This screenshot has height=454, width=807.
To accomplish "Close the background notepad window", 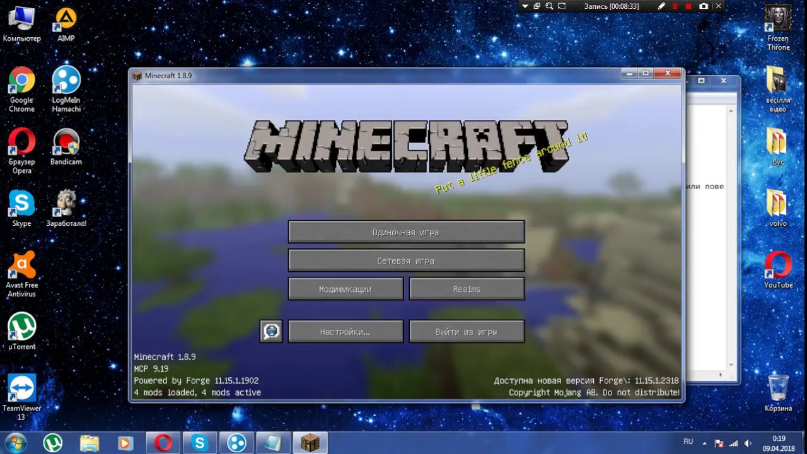I will click(724, 81).
